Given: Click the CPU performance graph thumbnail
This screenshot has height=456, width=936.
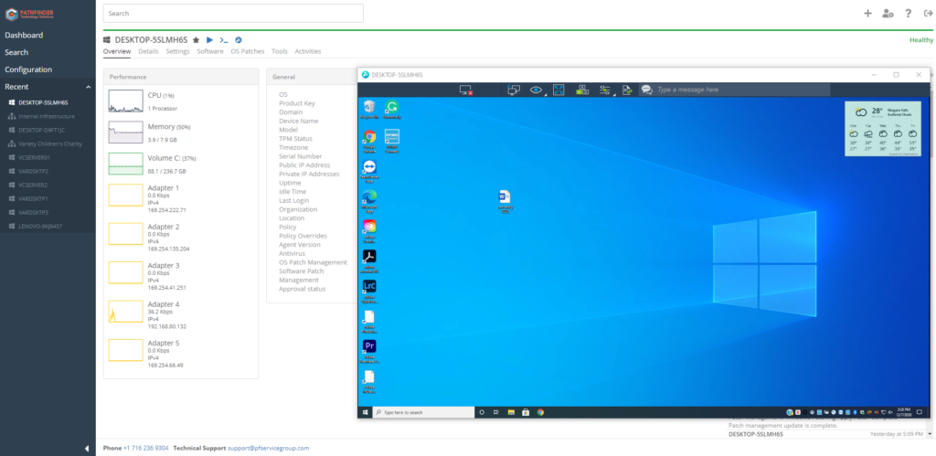Looking at the screenshot, I should click(126, 101).
